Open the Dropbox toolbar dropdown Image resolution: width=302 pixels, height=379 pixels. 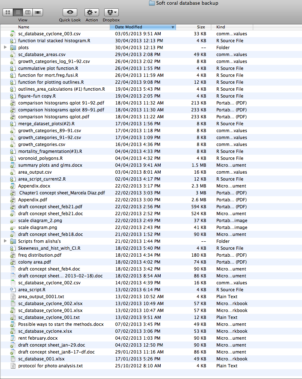[111, 12]
